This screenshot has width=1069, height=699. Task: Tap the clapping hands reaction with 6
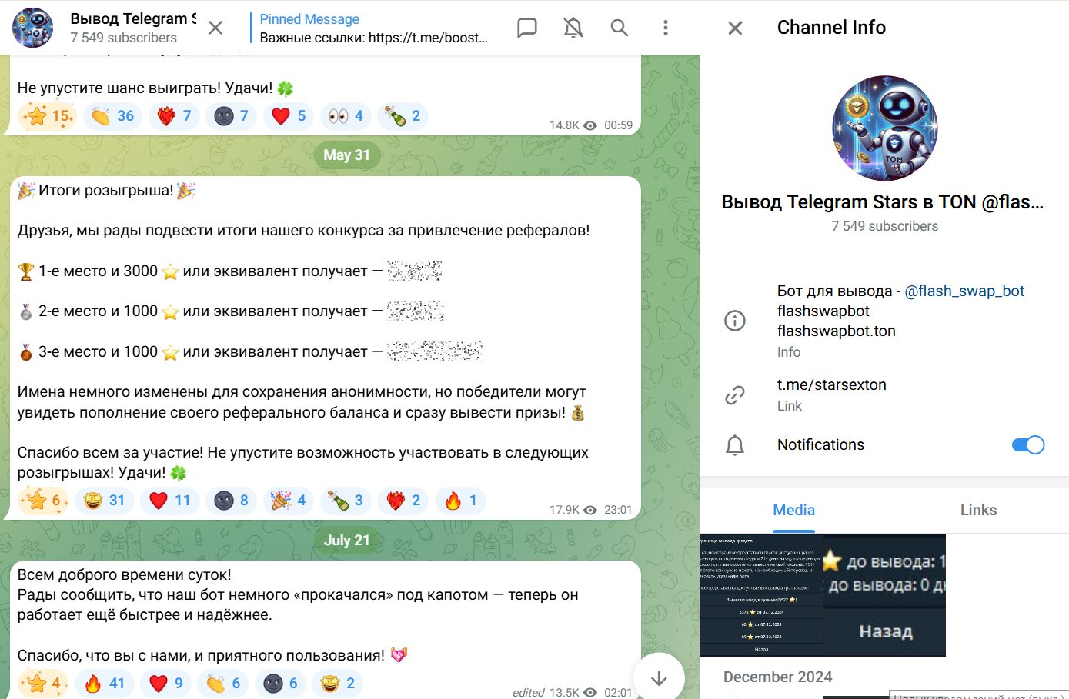point(223,683)
